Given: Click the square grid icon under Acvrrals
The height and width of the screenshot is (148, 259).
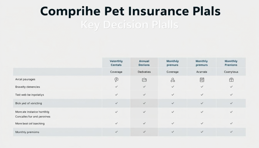Looking at the screenshot, I should coord(202,80).
